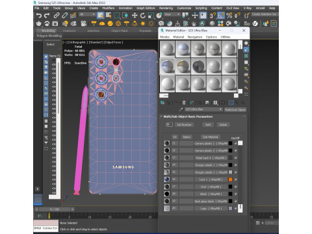Screen dimensions: 312x234
Task: Open the Lens 1 (VRayMtl) sub-material button
Action: (x=211, y=179)
